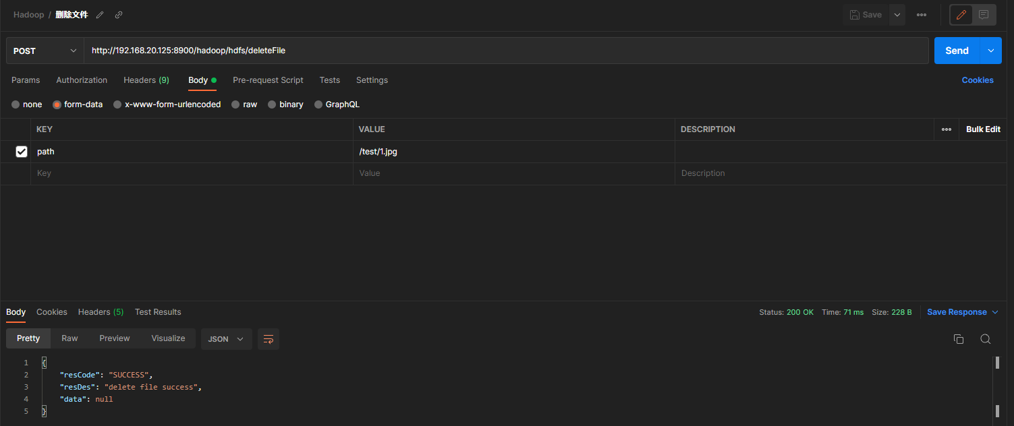Open the Cookies link

[x=978, y=80]
